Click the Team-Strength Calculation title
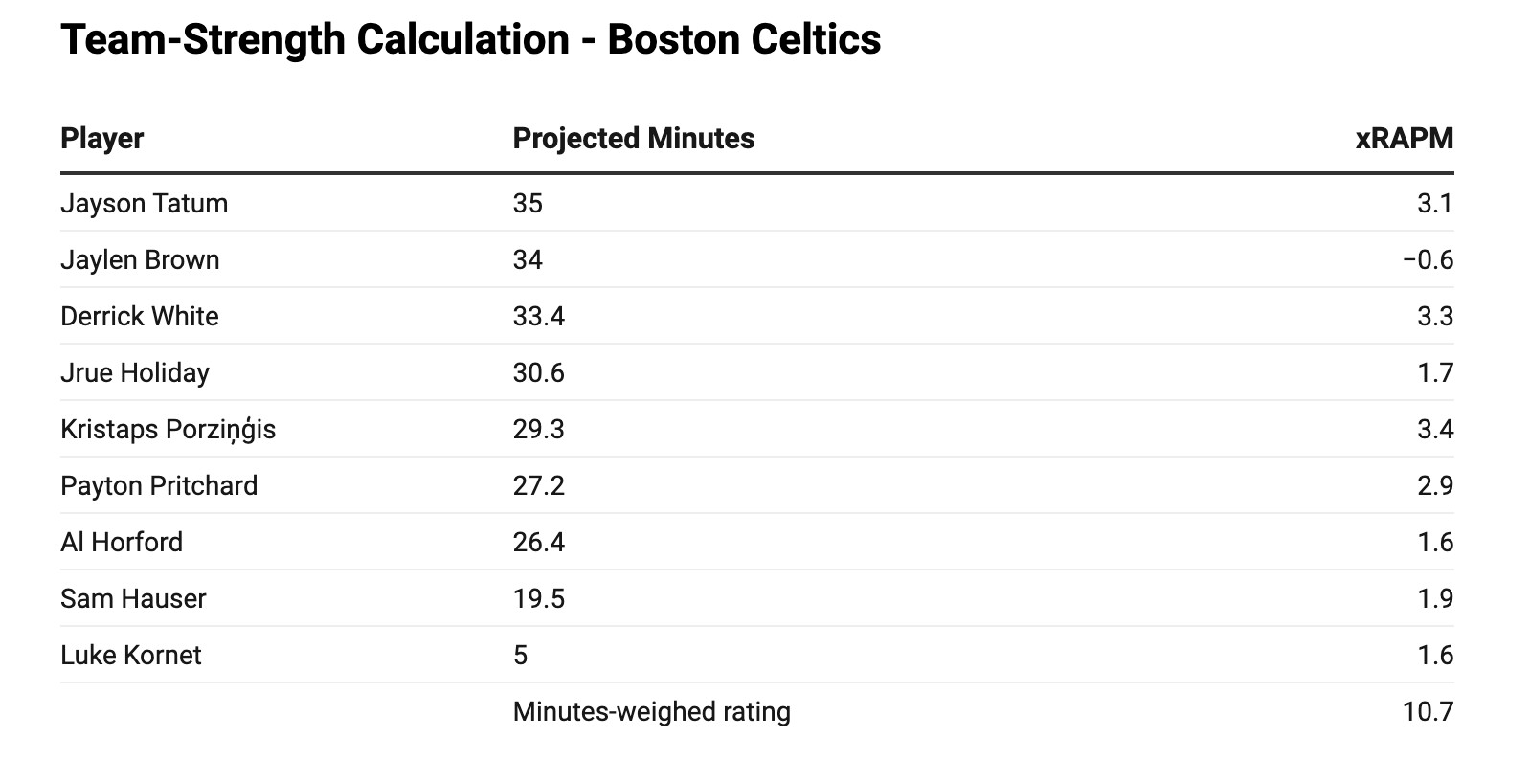The width and height of the screenshot is (1530, 760). click(470, 40)
